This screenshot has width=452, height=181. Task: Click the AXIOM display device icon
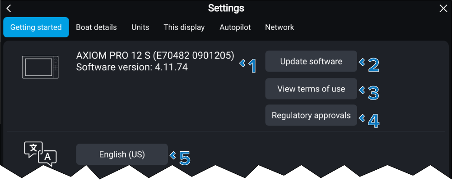click(x=40, y=67)
